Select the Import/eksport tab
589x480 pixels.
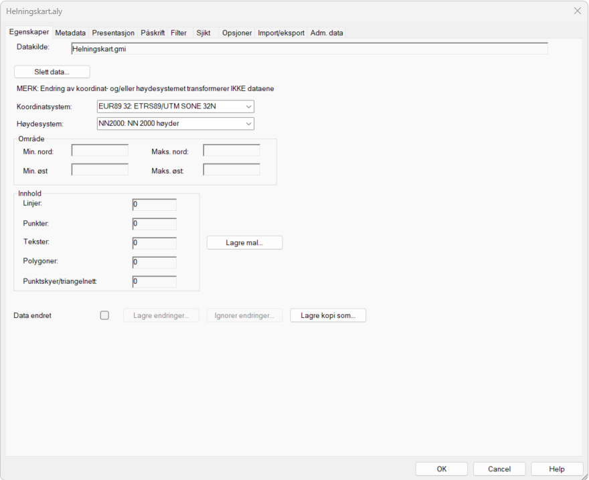[x=281, y=33]
